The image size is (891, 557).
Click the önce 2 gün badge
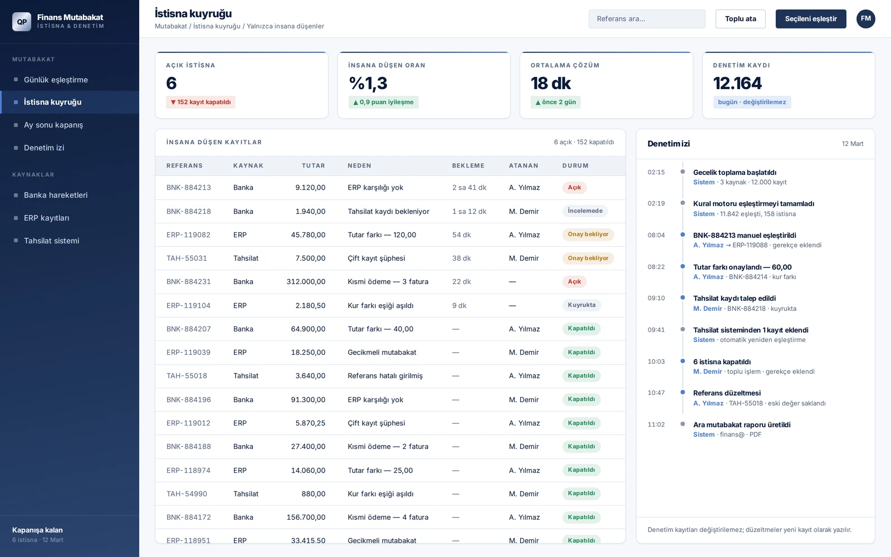pos(556,102)
